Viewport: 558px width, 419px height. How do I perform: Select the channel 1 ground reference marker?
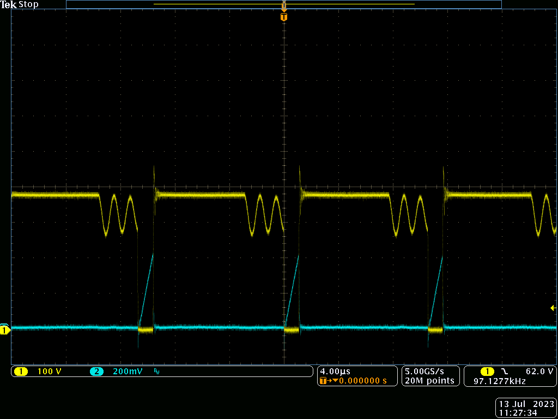tap(4, 330)
